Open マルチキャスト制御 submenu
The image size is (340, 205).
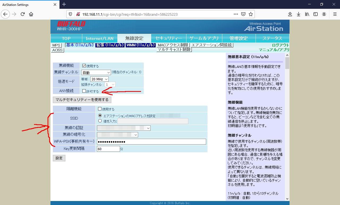coord(174,50)
